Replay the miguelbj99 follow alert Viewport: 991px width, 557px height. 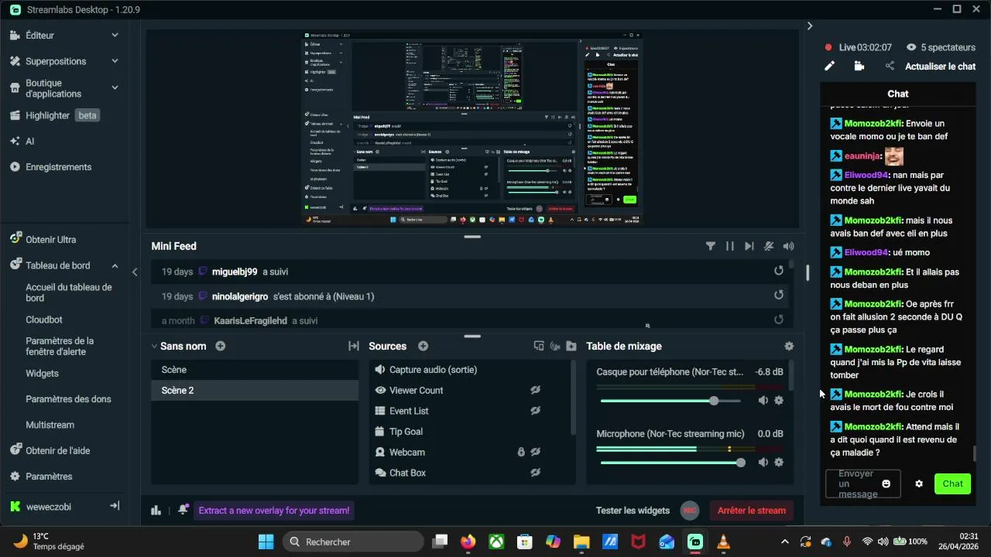tap(779, 271)
